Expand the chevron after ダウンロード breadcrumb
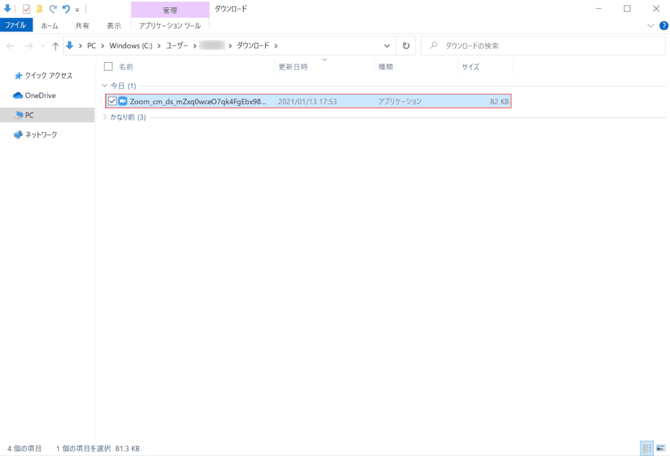 [x=276, y=46]
